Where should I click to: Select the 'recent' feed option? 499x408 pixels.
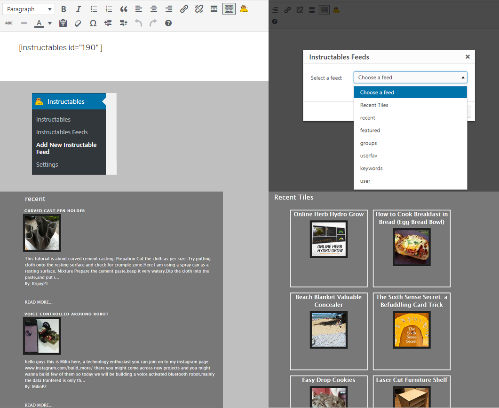coord(410,118)
